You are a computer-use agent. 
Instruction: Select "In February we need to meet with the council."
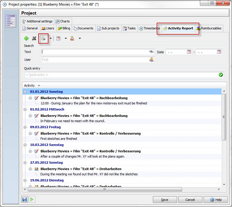click(73, 121)
